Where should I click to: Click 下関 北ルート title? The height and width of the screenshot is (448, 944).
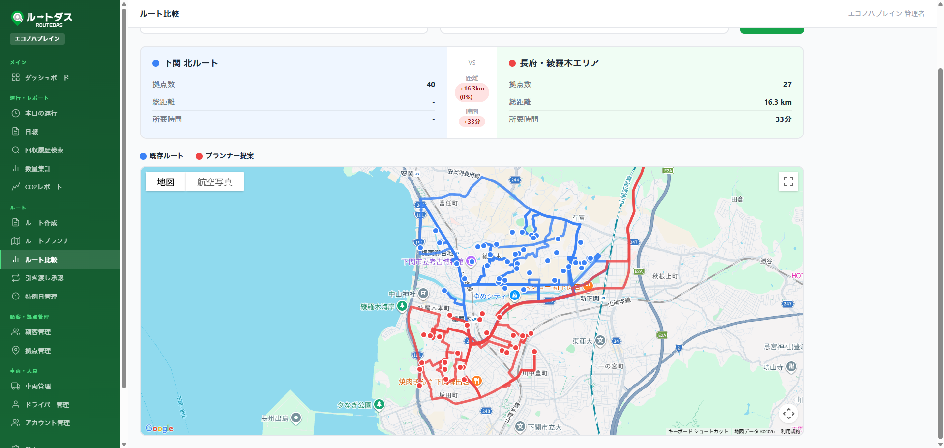click(191, 63)
